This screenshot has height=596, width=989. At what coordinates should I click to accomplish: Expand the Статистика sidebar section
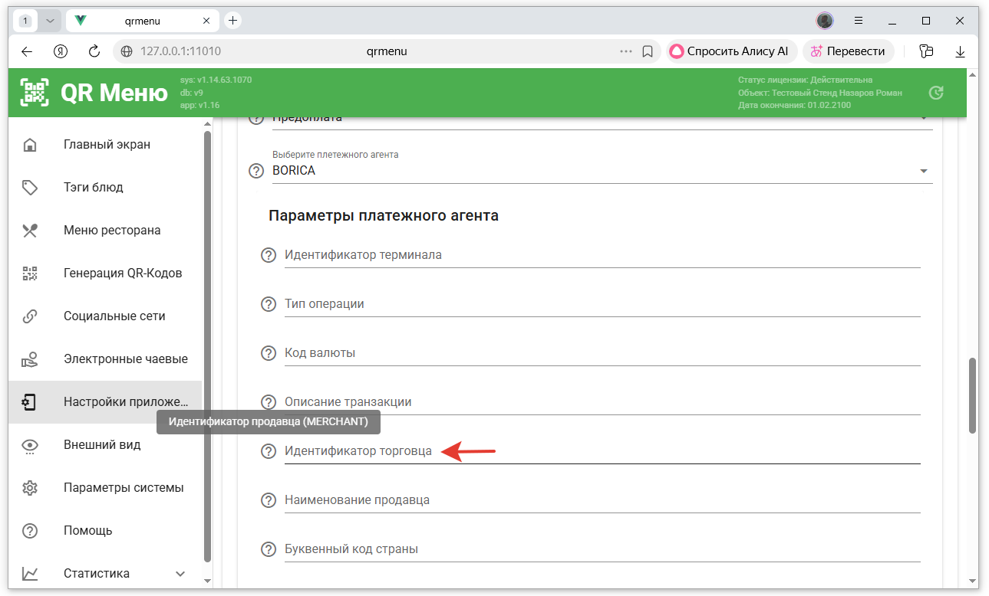180,574
